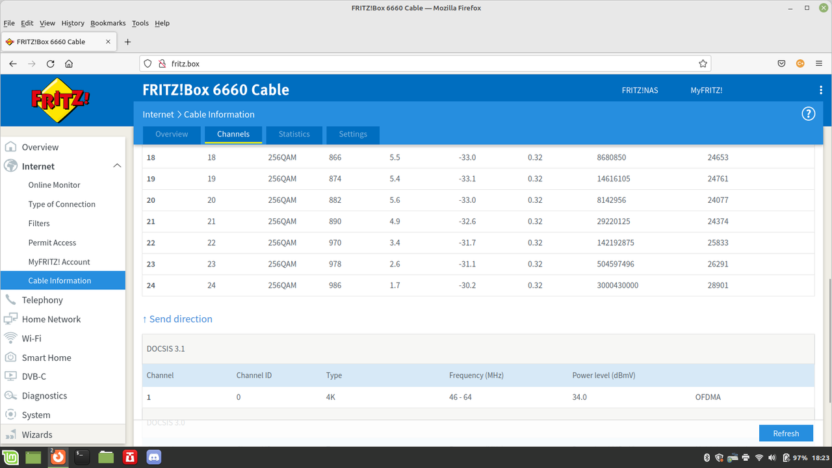Open the Bookmarks menu
This screenshot has height=468, width=832.
pos(109,23)
